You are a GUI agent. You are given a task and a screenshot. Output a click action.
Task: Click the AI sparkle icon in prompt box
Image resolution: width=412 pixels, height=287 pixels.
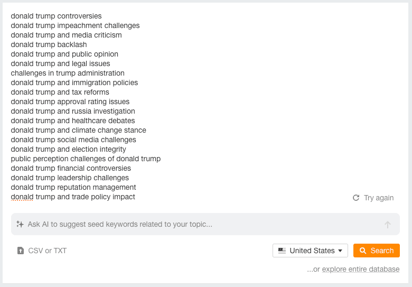click(x=20, y=224)
